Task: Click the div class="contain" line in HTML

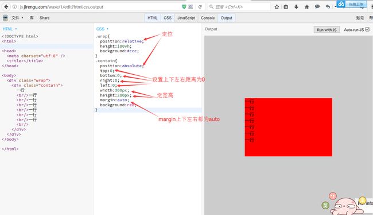Action: click(x=37, y=85)
